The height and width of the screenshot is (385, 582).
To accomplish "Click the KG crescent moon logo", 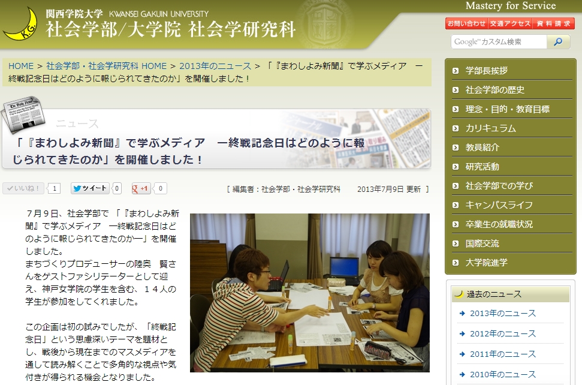I will [21, 24].
